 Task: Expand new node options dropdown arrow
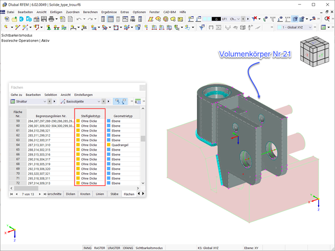tap(12, 27)
